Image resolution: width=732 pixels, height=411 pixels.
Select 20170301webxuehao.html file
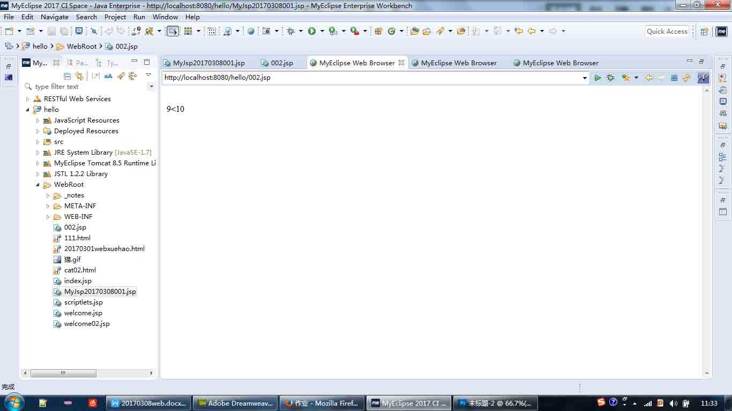(x=104, y=249)
